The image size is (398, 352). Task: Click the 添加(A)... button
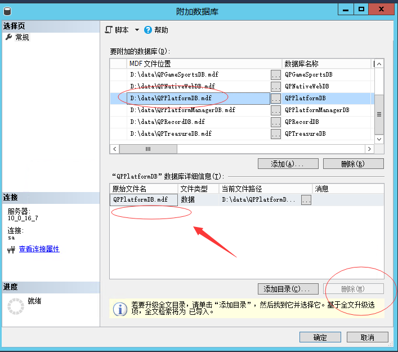288,164
